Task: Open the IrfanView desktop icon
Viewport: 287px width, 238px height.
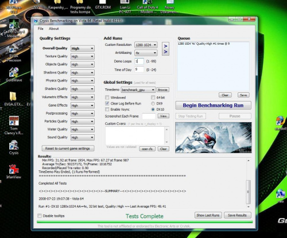Action: click(x=14, y=171)
